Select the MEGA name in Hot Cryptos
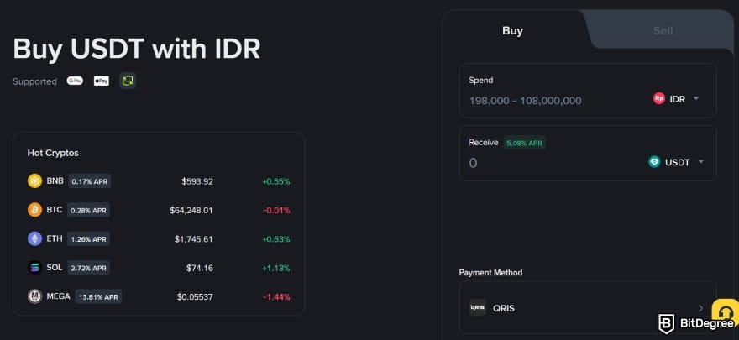Image resolution: width=739 pixels, height=340 pixels. 59,296
